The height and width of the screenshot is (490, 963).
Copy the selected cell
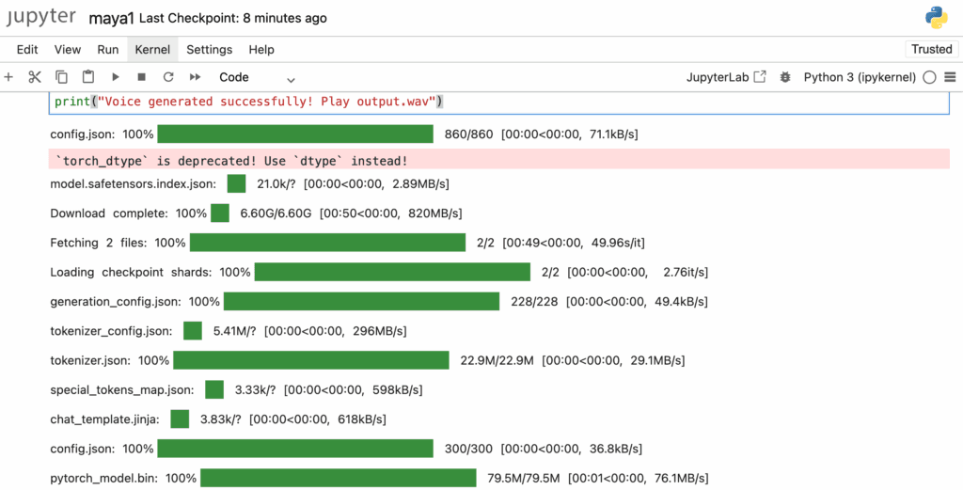tap(61, 77)
